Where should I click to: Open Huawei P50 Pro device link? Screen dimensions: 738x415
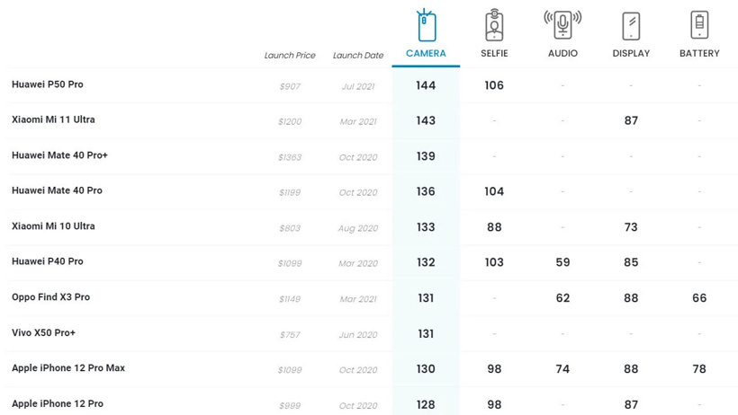(x=48, y=84)
